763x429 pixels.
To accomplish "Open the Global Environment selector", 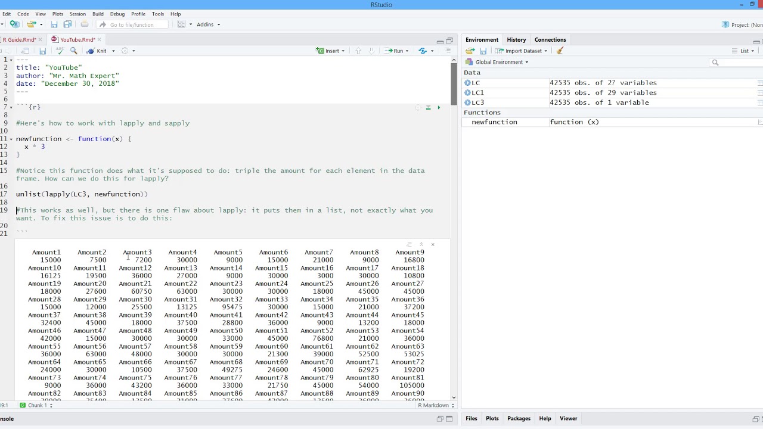I will click(497, 62).
